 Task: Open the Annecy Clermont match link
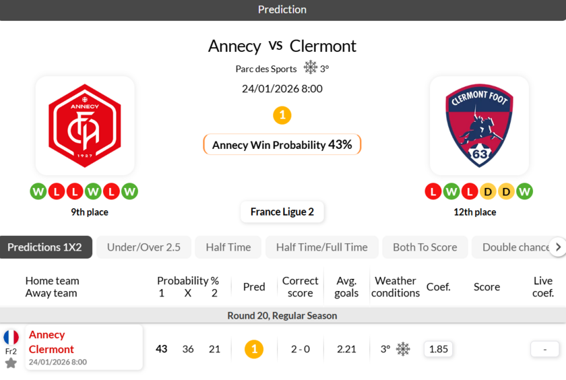click(51, 342)
